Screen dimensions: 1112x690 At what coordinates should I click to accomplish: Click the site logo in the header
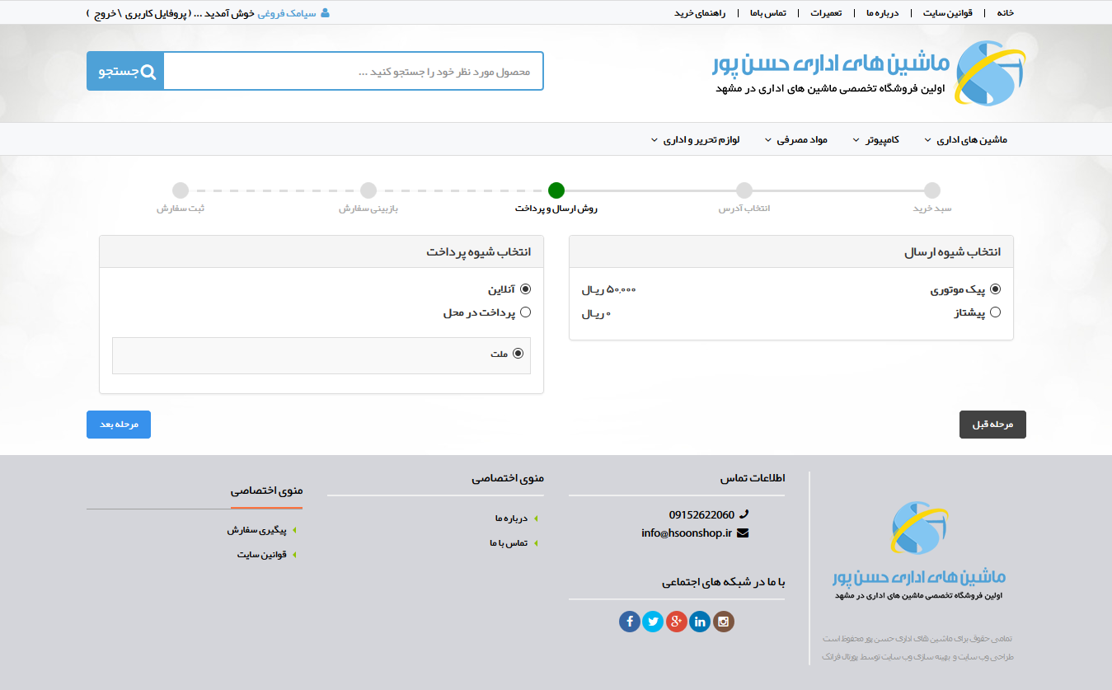coord(989,73)
